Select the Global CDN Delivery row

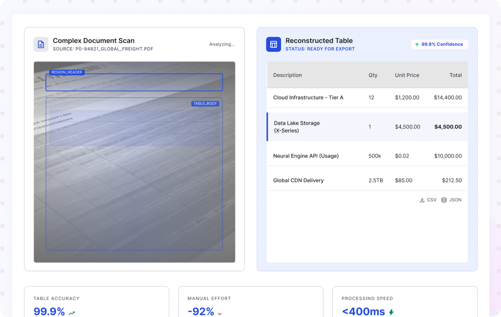point(367,180)
